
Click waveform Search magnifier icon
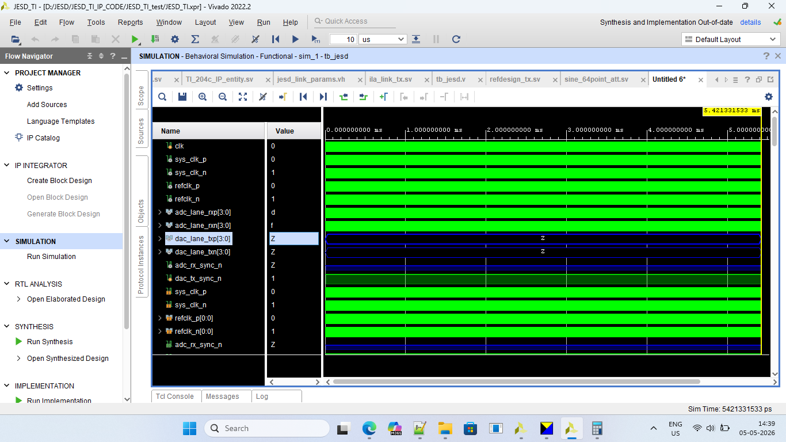coord(162,97)
